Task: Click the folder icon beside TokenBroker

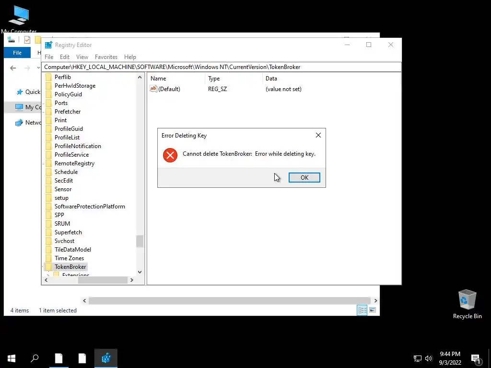Action: tap(48, 267)
